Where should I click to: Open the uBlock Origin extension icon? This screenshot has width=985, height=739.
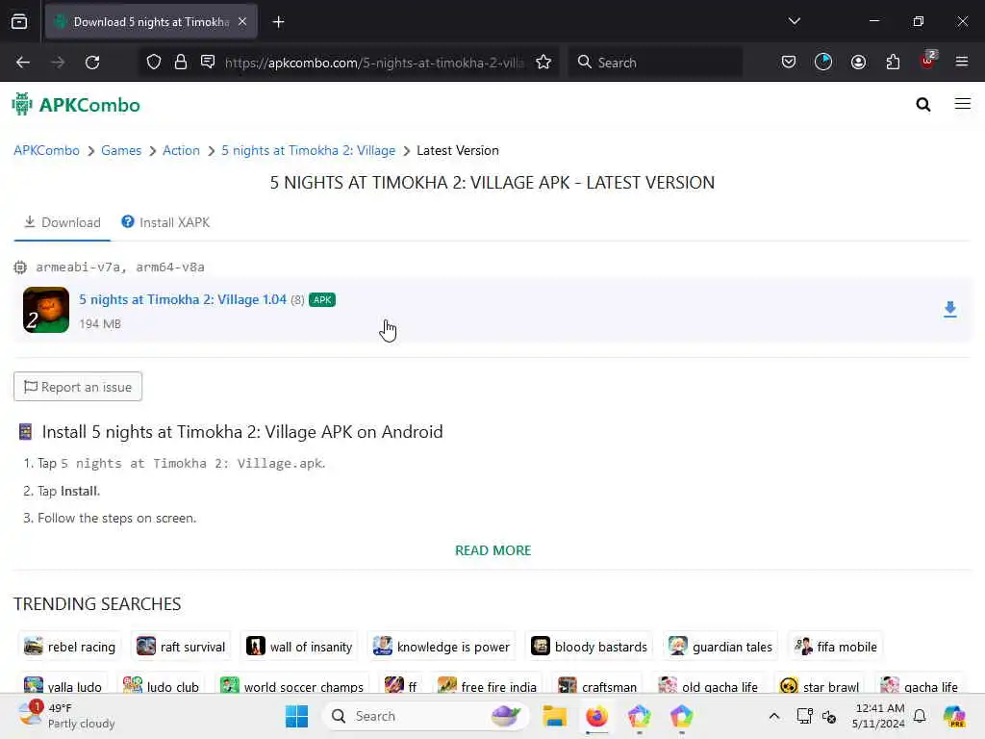coord(928,61)
